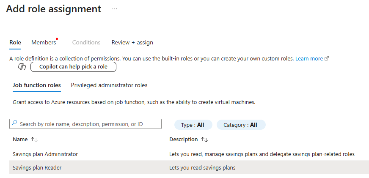Open the ellipsis menu beside page title

(x=115, y=8)
